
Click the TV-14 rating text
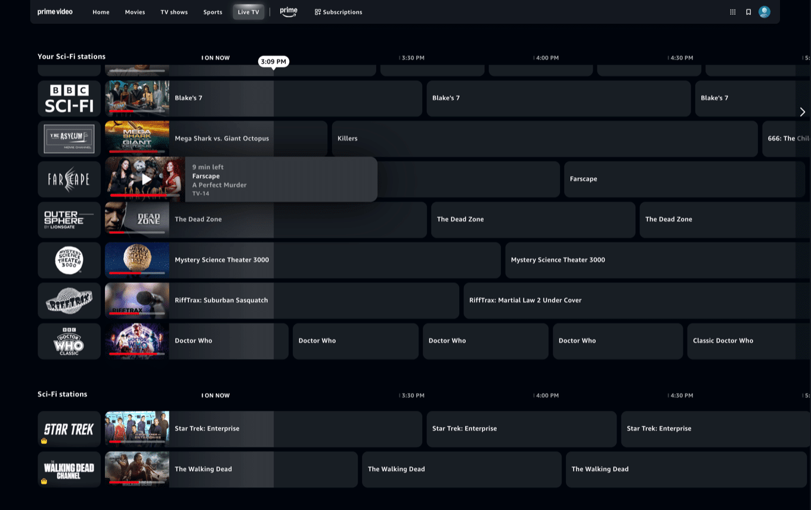(201, 194)
